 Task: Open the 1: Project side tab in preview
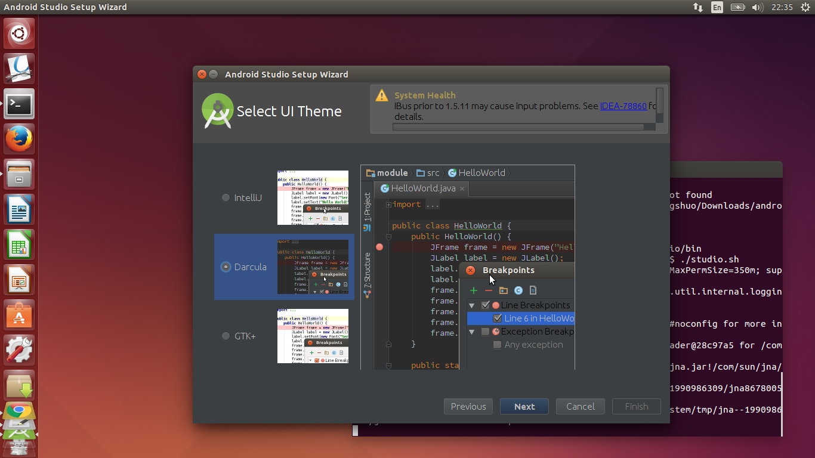click(367, 212)
